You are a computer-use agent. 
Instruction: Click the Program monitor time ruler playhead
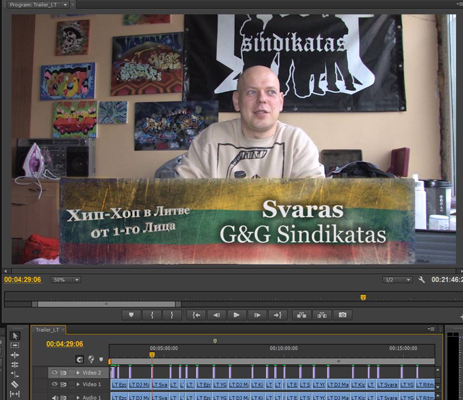[363, 297]
